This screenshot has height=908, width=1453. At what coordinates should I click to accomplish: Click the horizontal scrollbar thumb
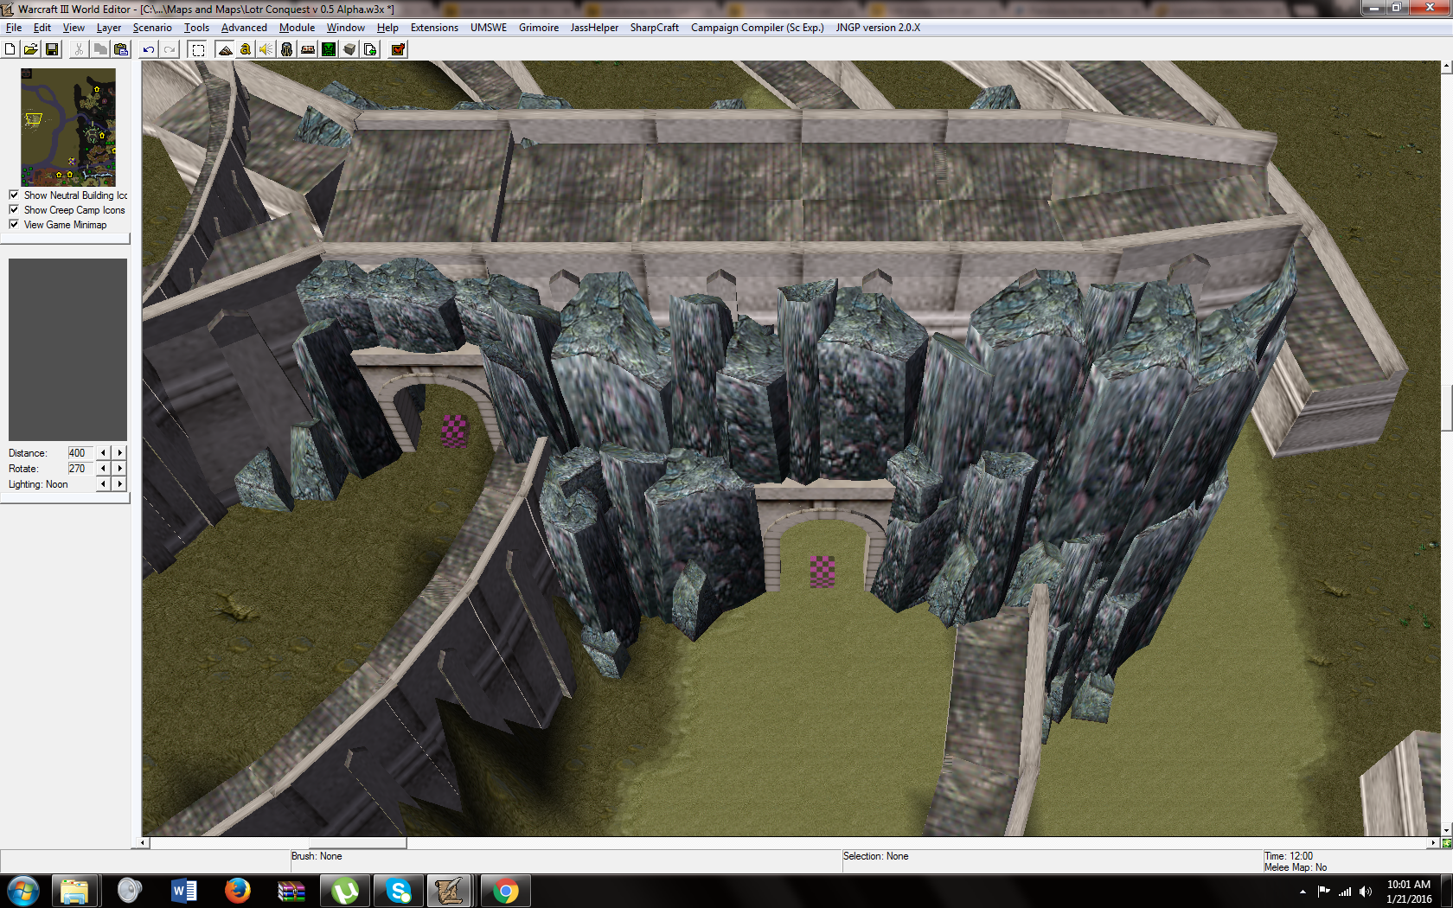click(x=358, y=842)
